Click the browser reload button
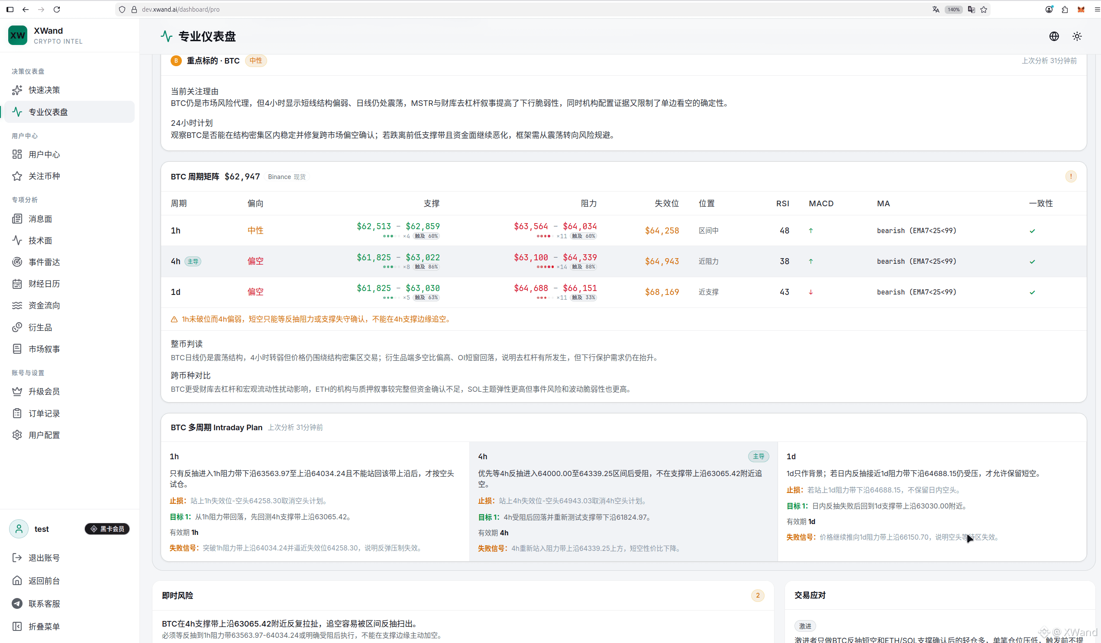 [x=56, y=9]
